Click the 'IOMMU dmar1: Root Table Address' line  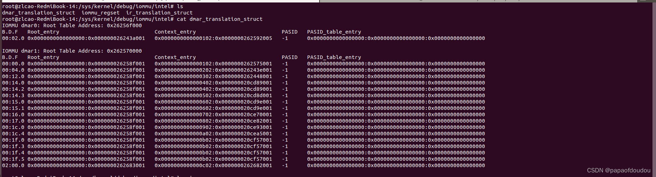coord(72,51)
